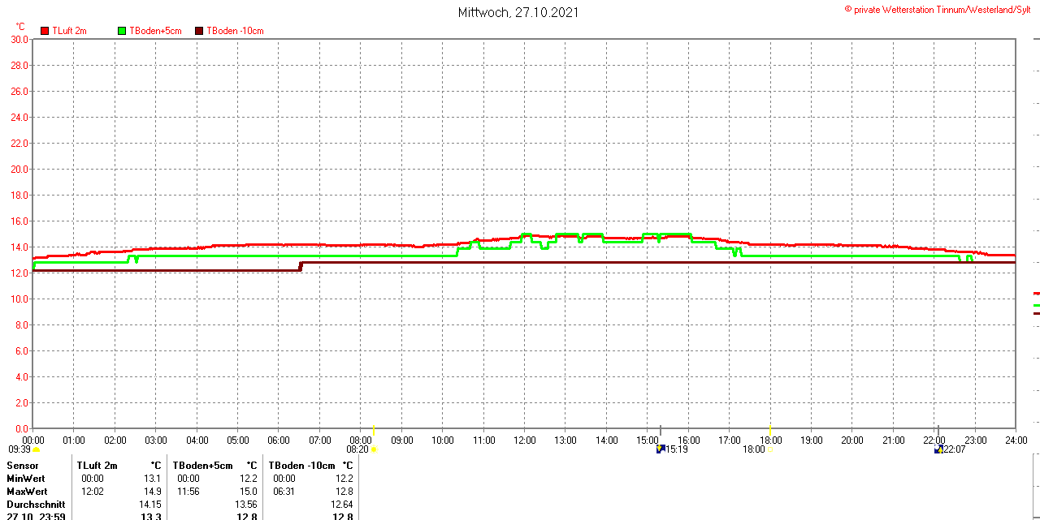Click the sunset marker at 18:00
This screenshot has width=1040, height=520.
(x=770, y=449)
